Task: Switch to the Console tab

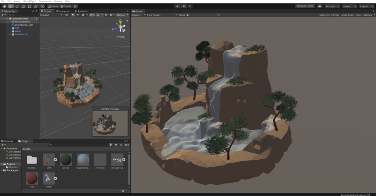Action: tap(7, 141)
